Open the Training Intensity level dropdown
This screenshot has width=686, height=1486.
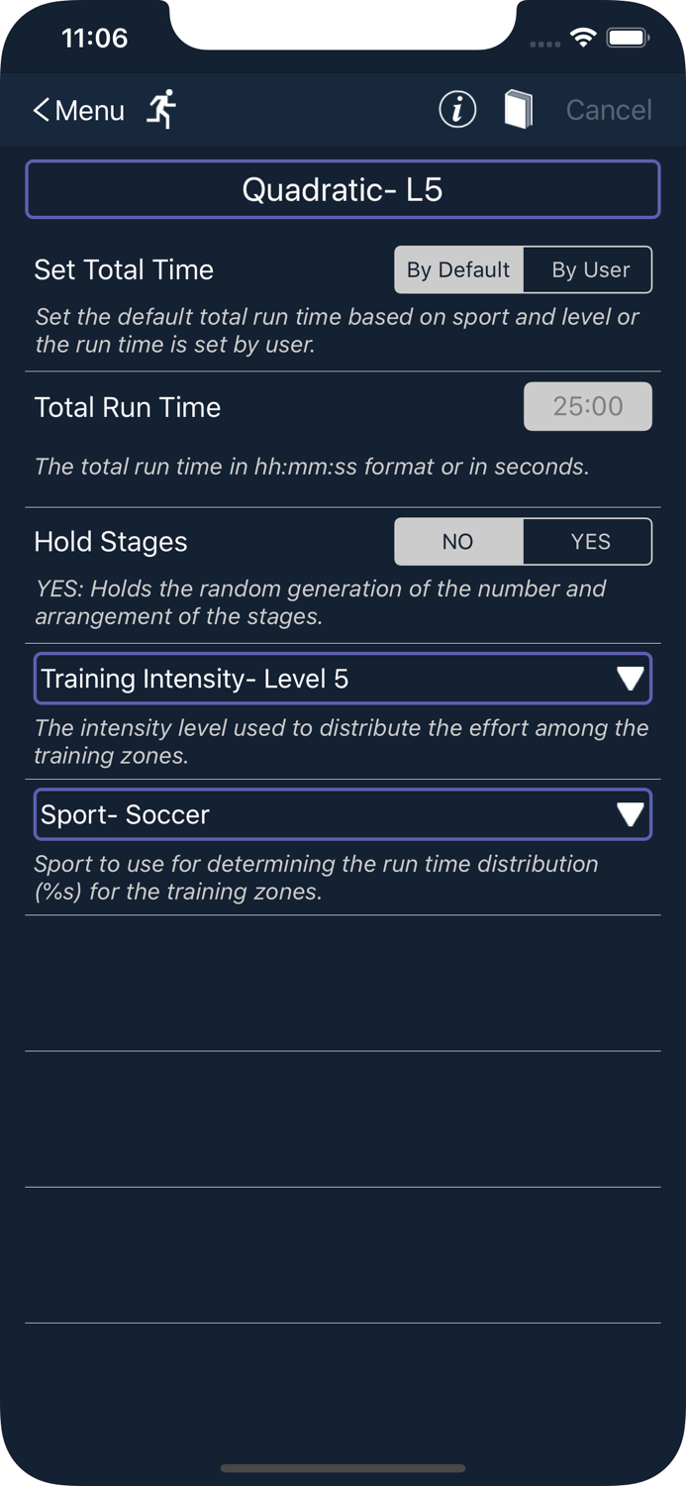(343, 679)
